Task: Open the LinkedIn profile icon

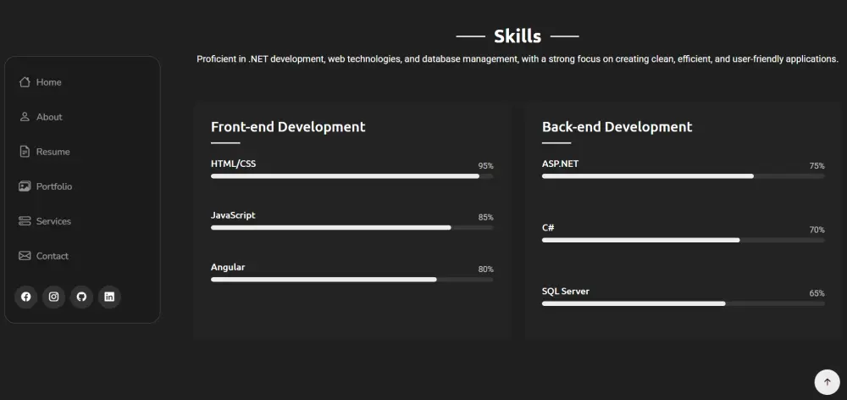Action: tap(109, 297)
